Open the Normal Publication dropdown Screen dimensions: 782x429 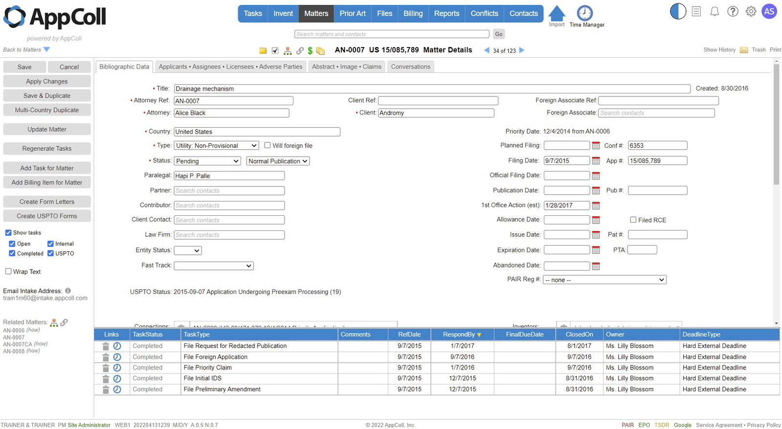tap(278, 161)
